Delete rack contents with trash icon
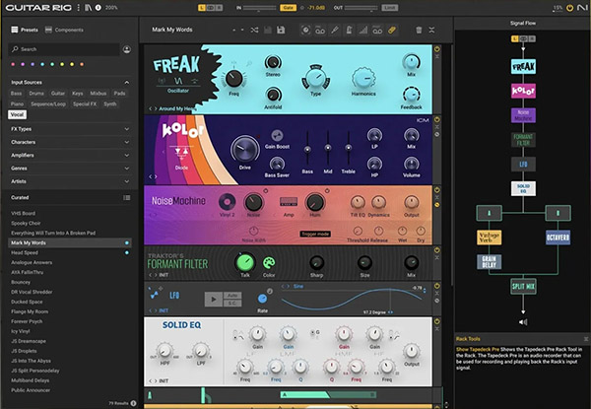The image size is (591, 409). coord(418,31)
